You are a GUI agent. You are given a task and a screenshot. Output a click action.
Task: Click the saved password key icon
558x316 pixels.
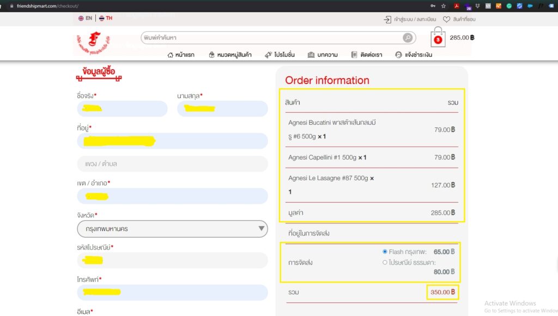pyautogui.click(x=433, y=5)
